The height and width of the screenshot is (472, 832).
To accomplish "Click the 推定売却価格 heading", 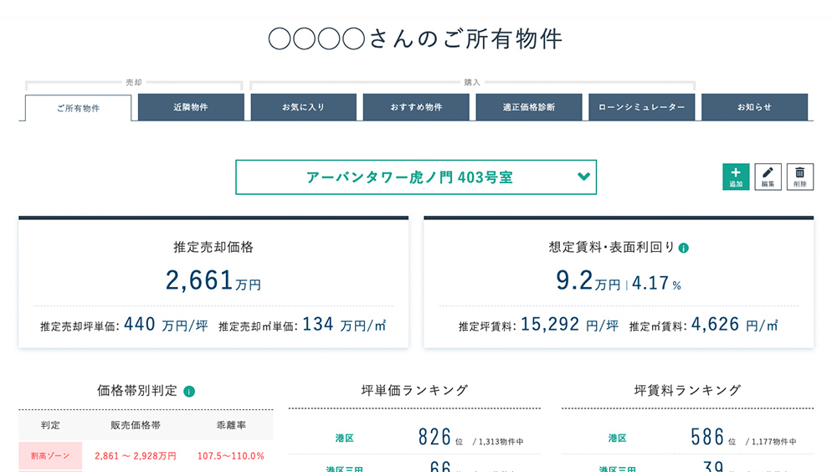I will [x=213, y=247].
